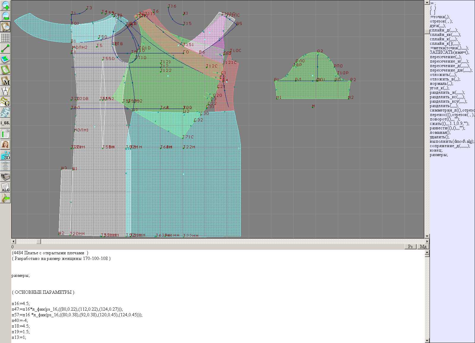This screenshot has width=475, height=343.
Task: Open the ALG algorithm document icon
Action: tap(5, 188)
